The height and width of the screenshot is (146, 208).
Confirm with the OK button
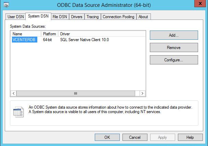click(107, 137)
